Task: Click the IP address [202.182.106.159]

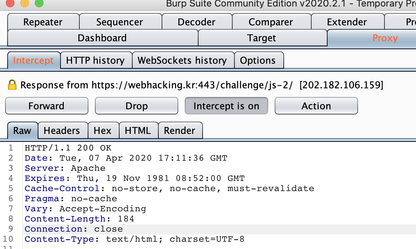Action: pos(341,85)
